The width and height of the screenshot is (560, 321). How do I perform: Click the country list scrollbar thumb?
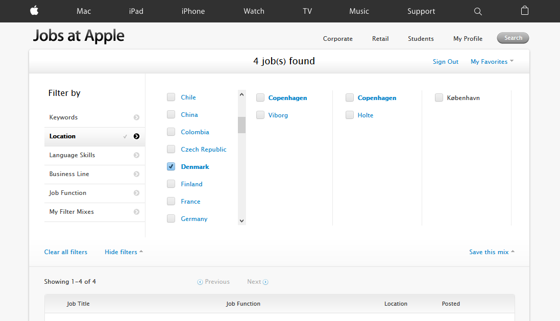tap(242, 125)
